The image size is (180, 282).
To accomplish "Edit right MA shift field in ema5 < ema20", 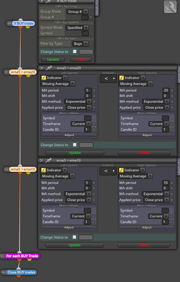I will tap(166, 96).
